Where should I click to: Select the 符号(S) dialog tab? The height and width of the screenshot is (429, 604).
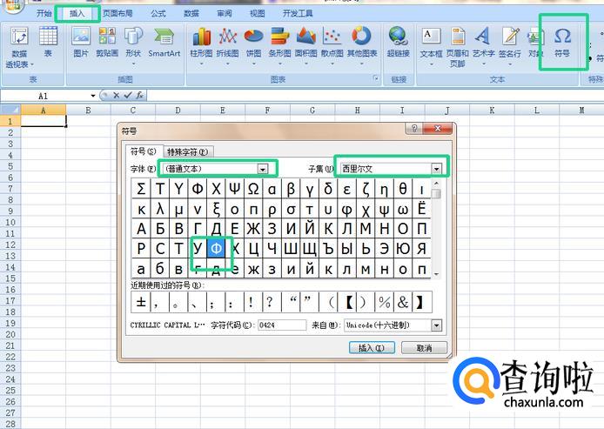(144, 151)
